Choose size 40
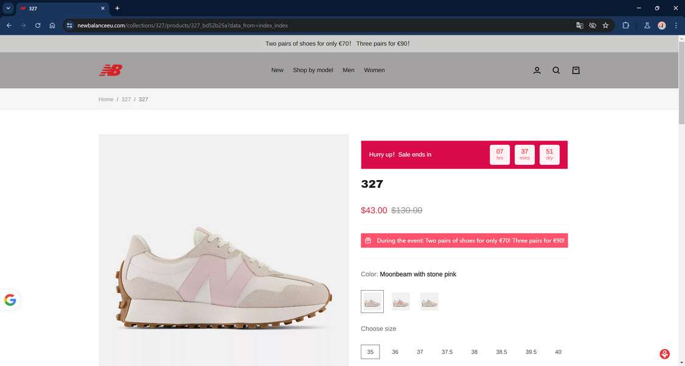The height and width of the screenshot is (366, 685). (558, 352)
